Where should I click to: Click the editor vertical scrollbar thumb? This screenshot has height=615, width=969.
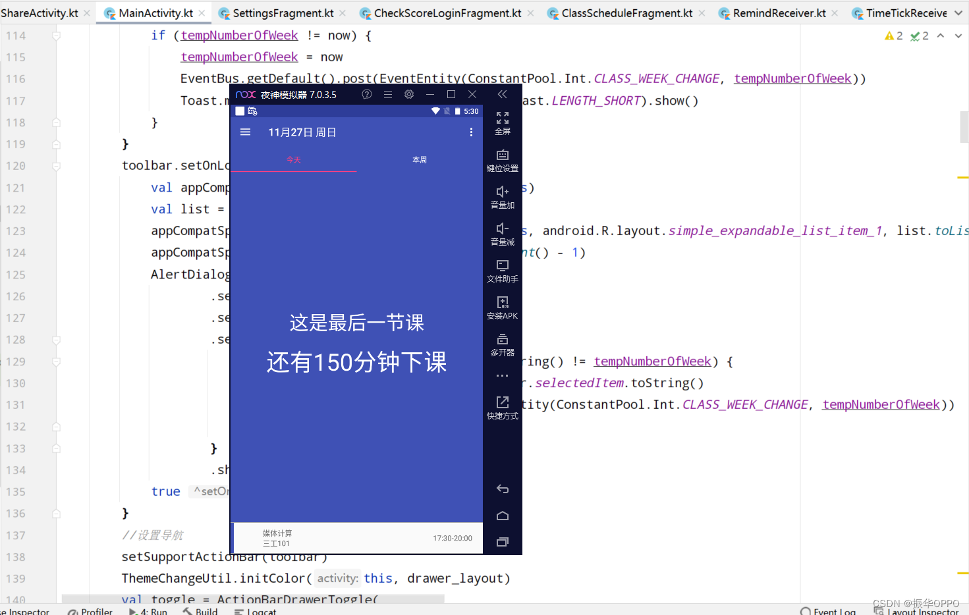point(964,127)
